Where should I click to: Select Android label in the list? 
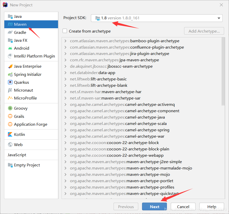pos(22,48)
